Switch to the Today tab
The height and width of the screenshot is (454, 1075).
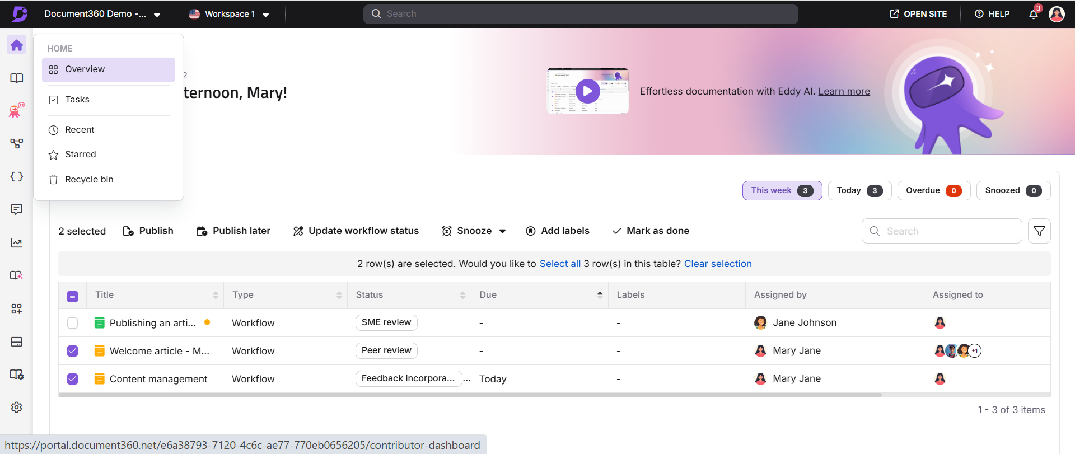[x=859, y=190]
